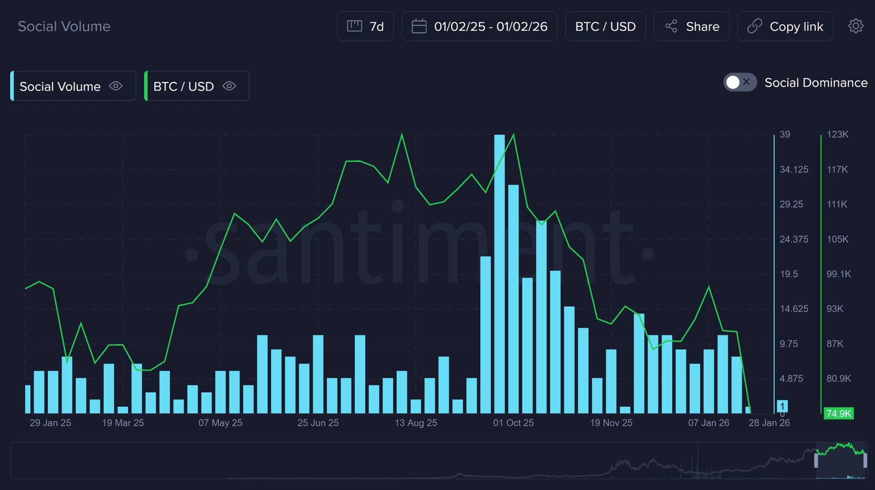Image resolution: width=875 pixels, height=490 pixels.
Task: Click the blue Social Volume axis badge
Action: pyautogui.click(x=782, y=406)
